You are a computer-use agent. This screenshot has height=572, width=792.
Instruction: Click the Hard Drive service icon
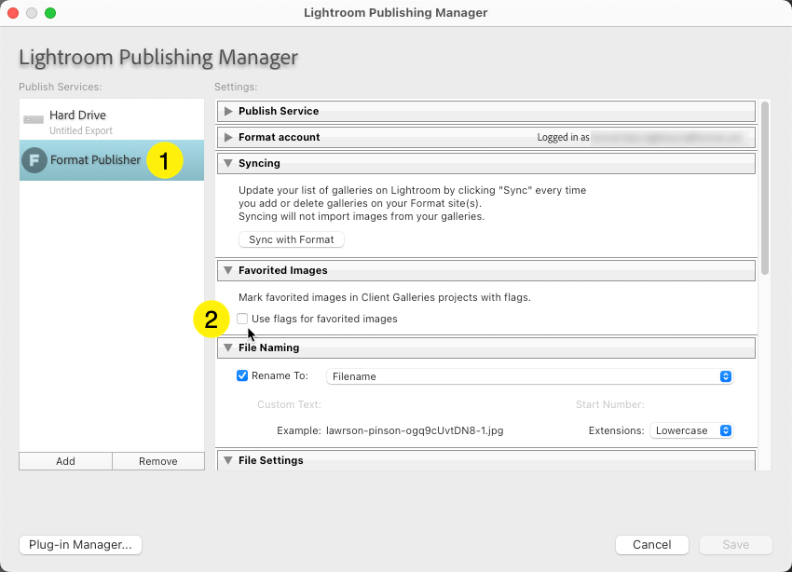pyautogui.click(x=34, y=120)
